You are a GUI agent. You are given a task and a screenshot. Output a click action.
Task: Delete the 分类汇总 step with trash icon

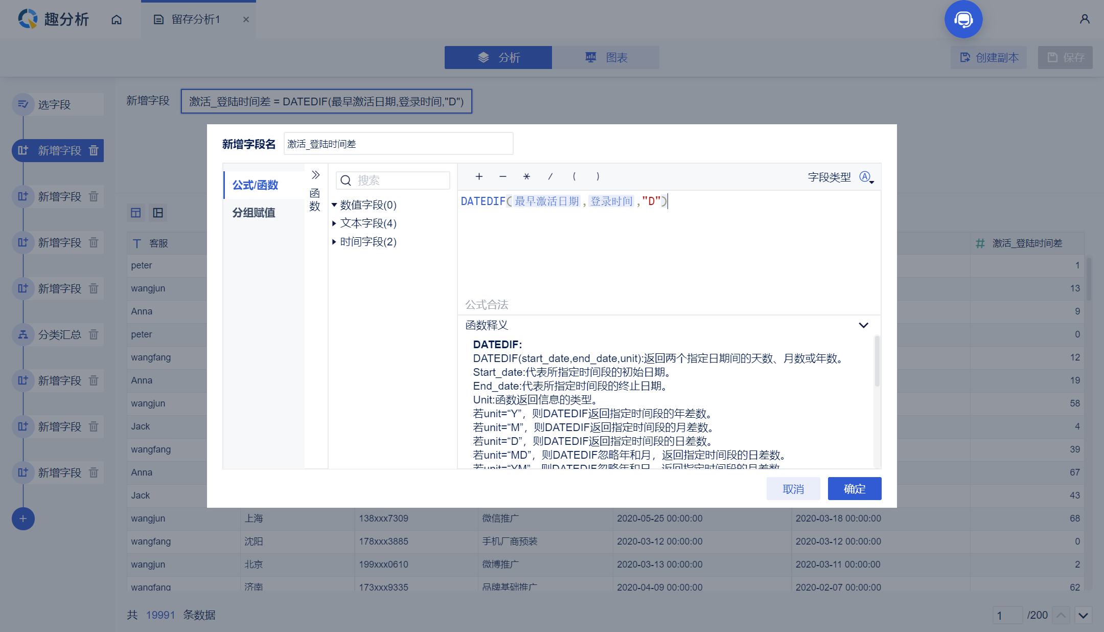pos(94,334)
